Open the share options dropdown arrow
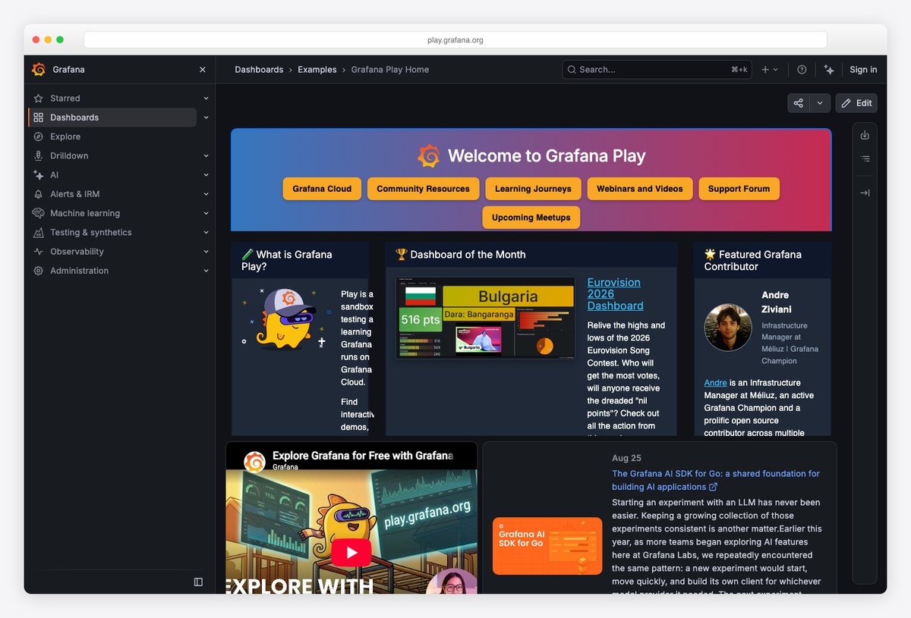The width and height of the screenshot is (911, 618). 820,103
